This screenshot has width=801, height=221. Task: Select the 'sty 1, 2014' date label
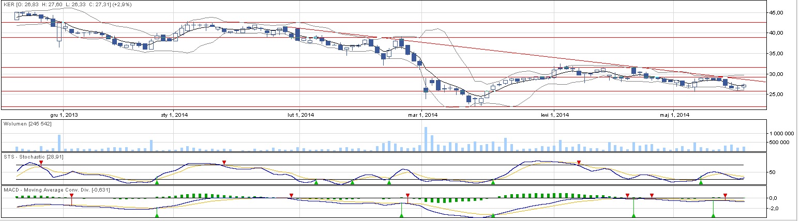(x=174, y=115)
